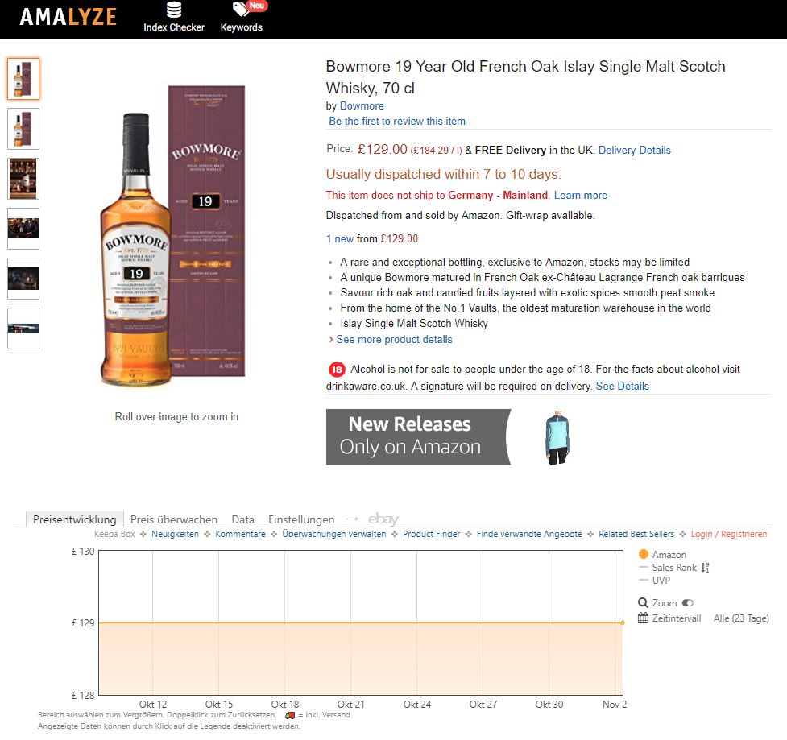Open the Index Checker database icon

click(174, 10)
